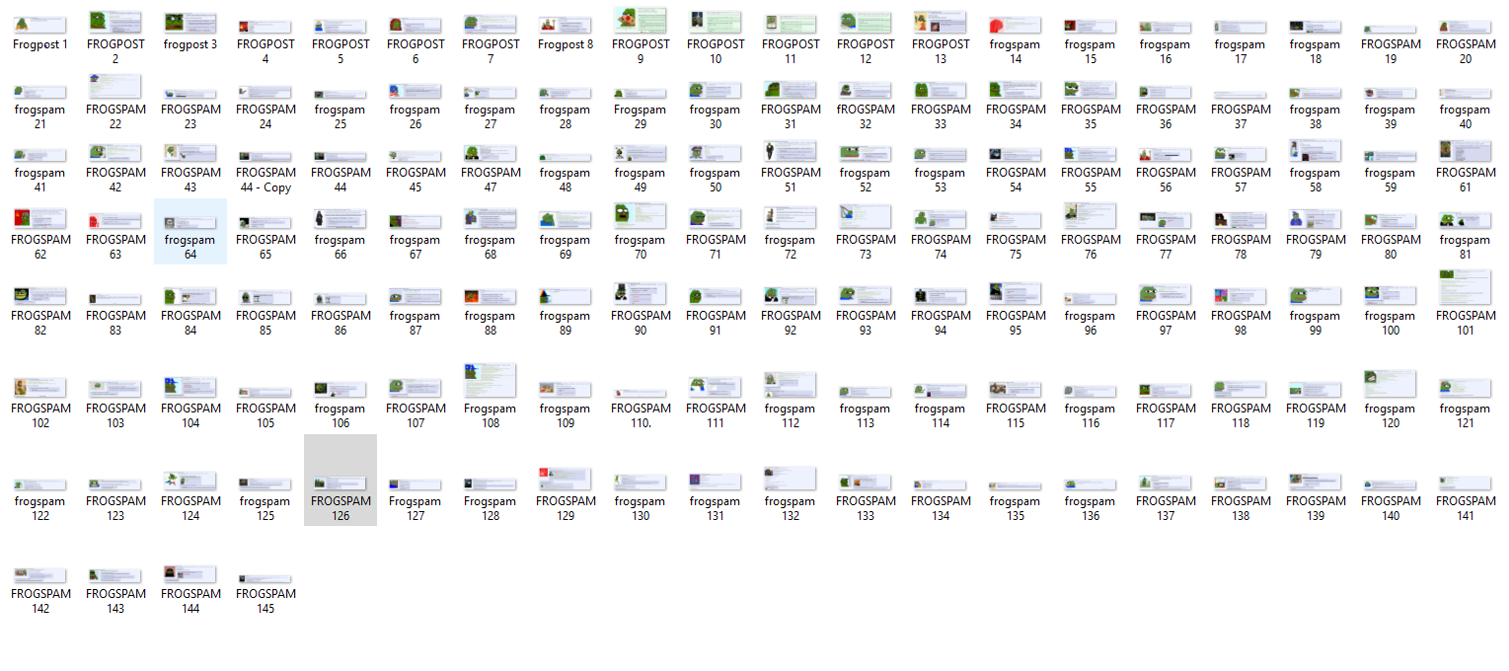Select the FROGSPAM 101 thumbnail
This screenshot has height=671, width=1509.
[1466, 287]
